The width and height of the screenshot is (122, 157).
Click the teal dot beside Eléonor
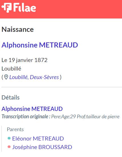click(x=9, y=138)
